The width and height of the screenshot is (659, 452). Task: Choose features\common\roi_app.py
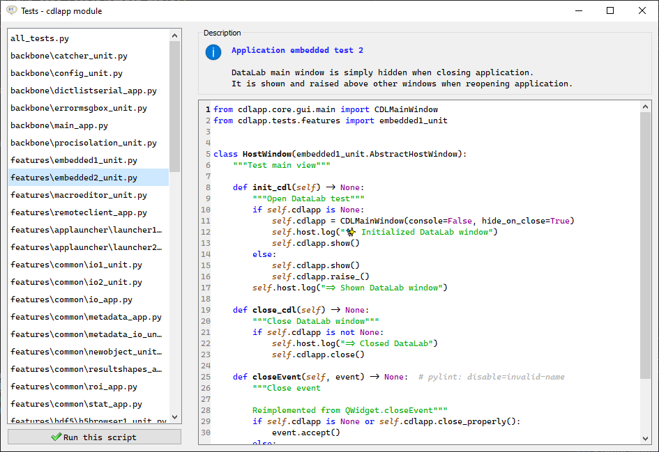tap(89, 387)
